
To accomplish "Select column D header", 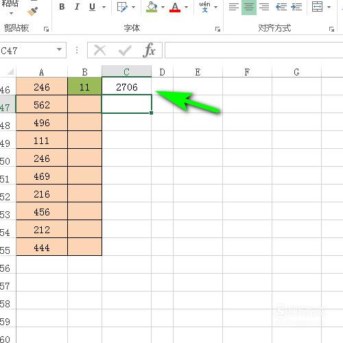I will coord(162,72).
